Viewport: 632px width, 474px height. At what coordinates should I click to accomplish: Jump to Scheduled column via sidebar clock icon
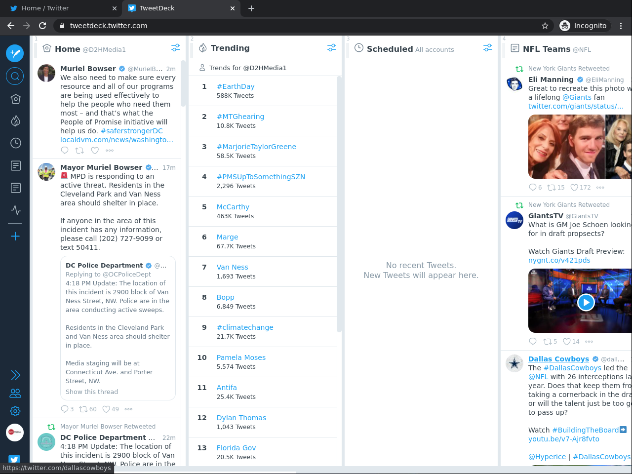click(x=15, y=143)
